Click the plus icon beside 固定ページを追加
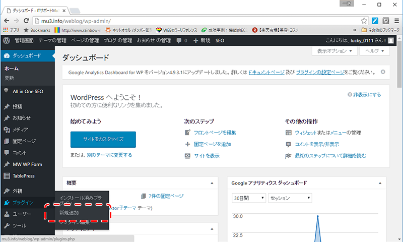Screen dimensions: 403x242 pyautogui.click(x=187, y=144)
